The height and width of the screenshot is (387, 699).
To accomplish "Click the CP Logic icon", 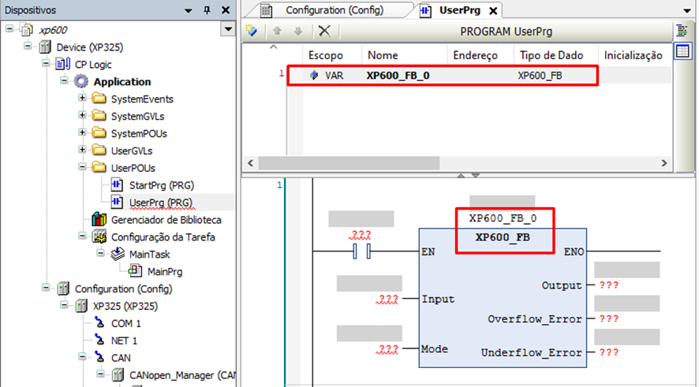I will coord(63,64).
